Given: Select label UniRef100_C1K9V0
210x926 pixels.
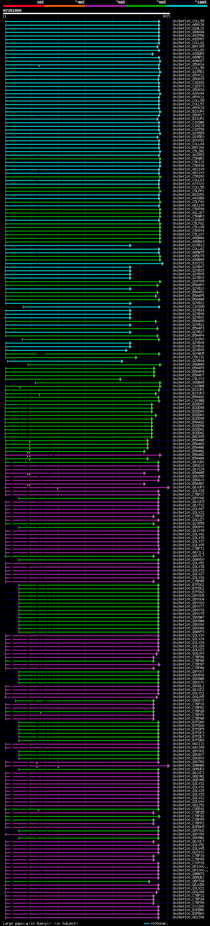Looking at the screenshot, I should click(x=188, y=339).
